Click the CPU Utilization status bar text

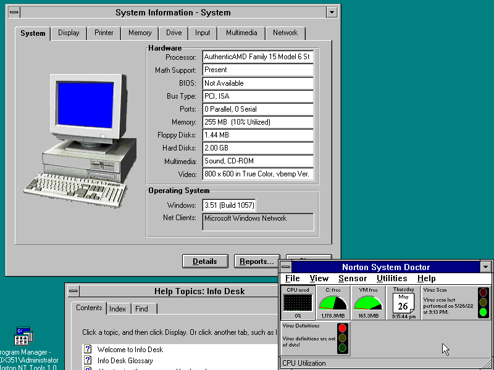(304, 363)
